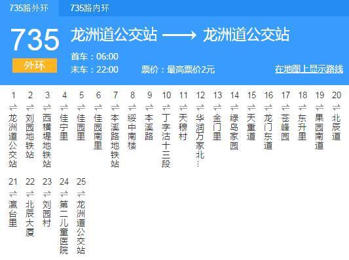
Task: Click transfer arrows icon under stop number 3
Action: [47, 107]
